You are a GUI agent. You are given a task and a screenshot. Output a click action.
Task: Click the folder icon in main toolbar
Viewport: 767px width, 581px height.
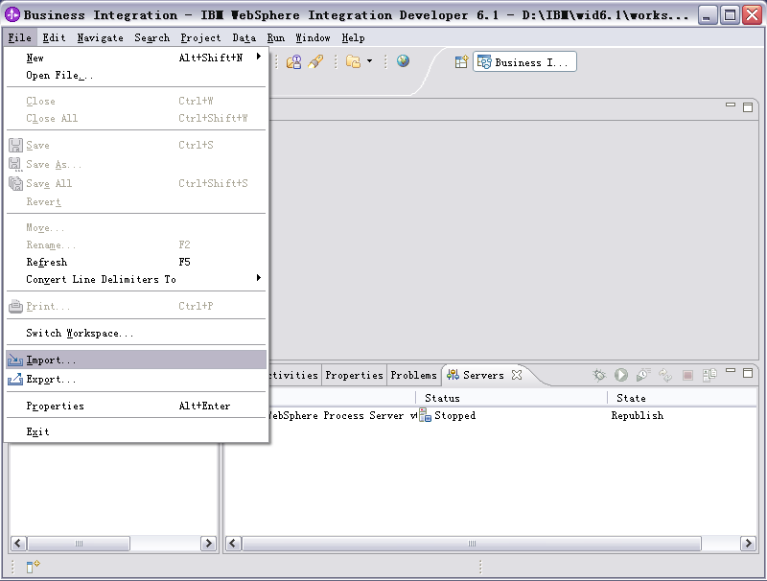pyautogui.click(x=353, y=61)
